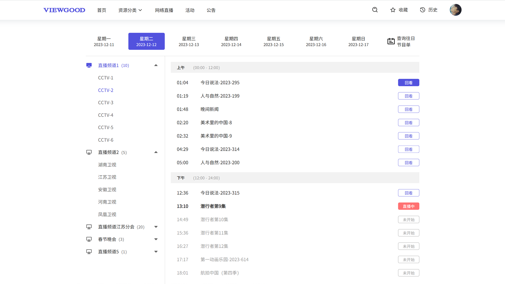
Task: Click 未开始 for 航拍中国（第四季）
Action: 408,273
